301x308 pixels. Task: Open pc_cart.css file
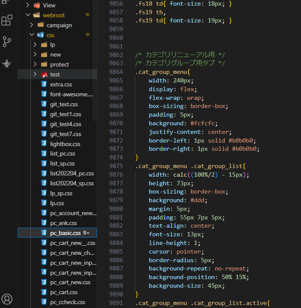tap(64, 292)
